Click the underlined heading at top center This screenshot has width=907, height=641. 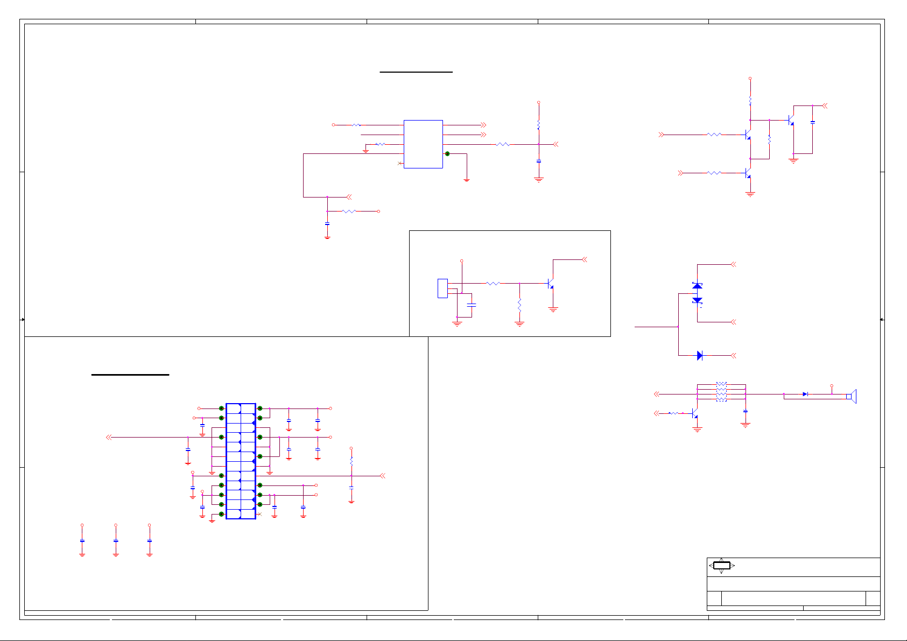tap(416, 71)
